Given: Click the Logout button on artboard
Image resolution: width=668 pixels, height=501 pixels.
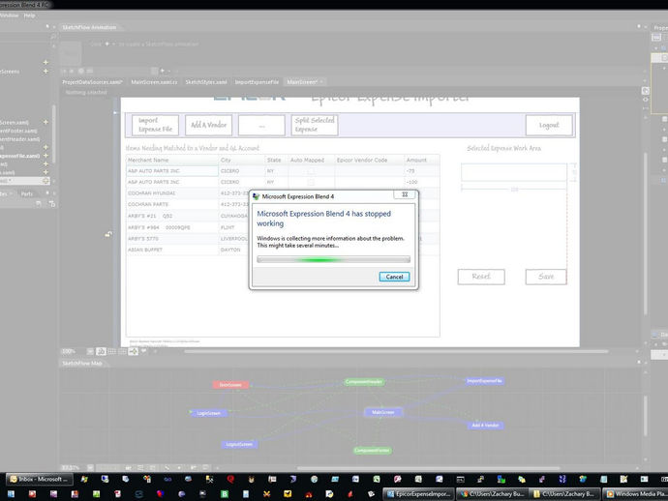Looking at the screenshot, I should pos(549,125).
